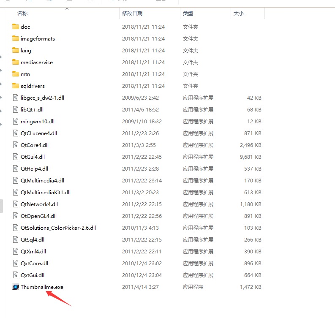Click the mediaservice folder name
The height and width of the screenshot is (318, 335).
coord(37,62)
